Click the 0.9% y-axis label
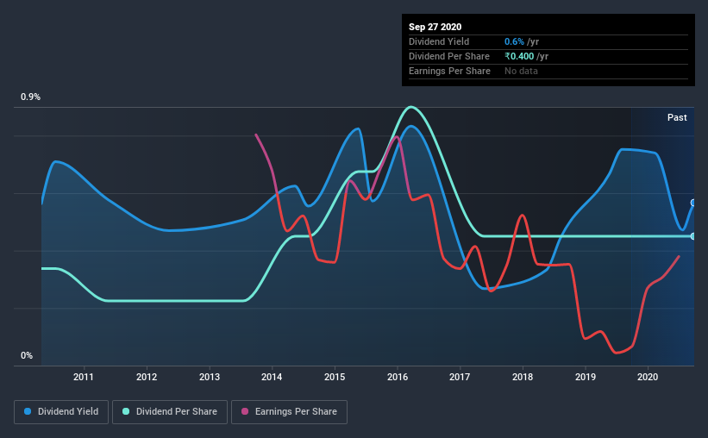The width and height of the screenshot is (708, 438). coord(30,97)
